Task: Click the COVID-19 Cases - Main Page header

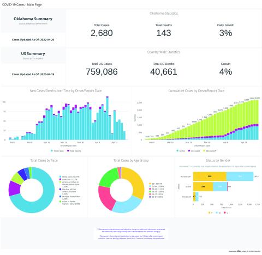Action: point(22,4)
